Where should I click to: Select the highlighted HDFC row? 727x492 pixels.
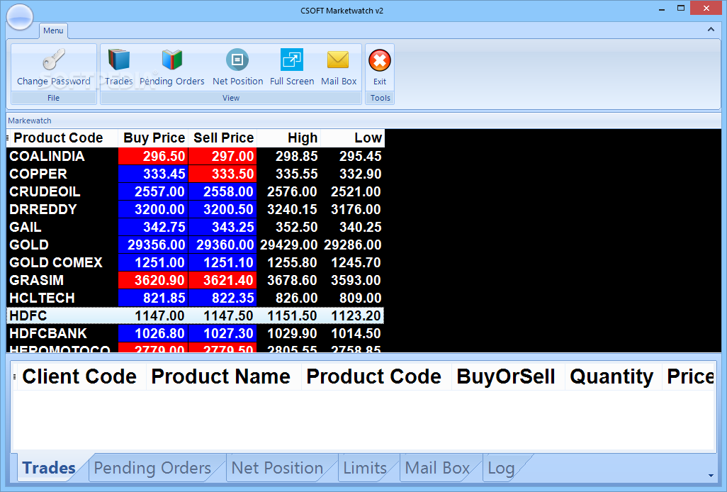[x=195, y=315]
